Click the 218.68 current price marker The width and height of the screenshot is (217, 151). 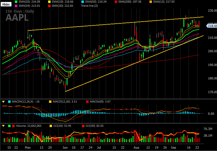[x=212, y=26]
